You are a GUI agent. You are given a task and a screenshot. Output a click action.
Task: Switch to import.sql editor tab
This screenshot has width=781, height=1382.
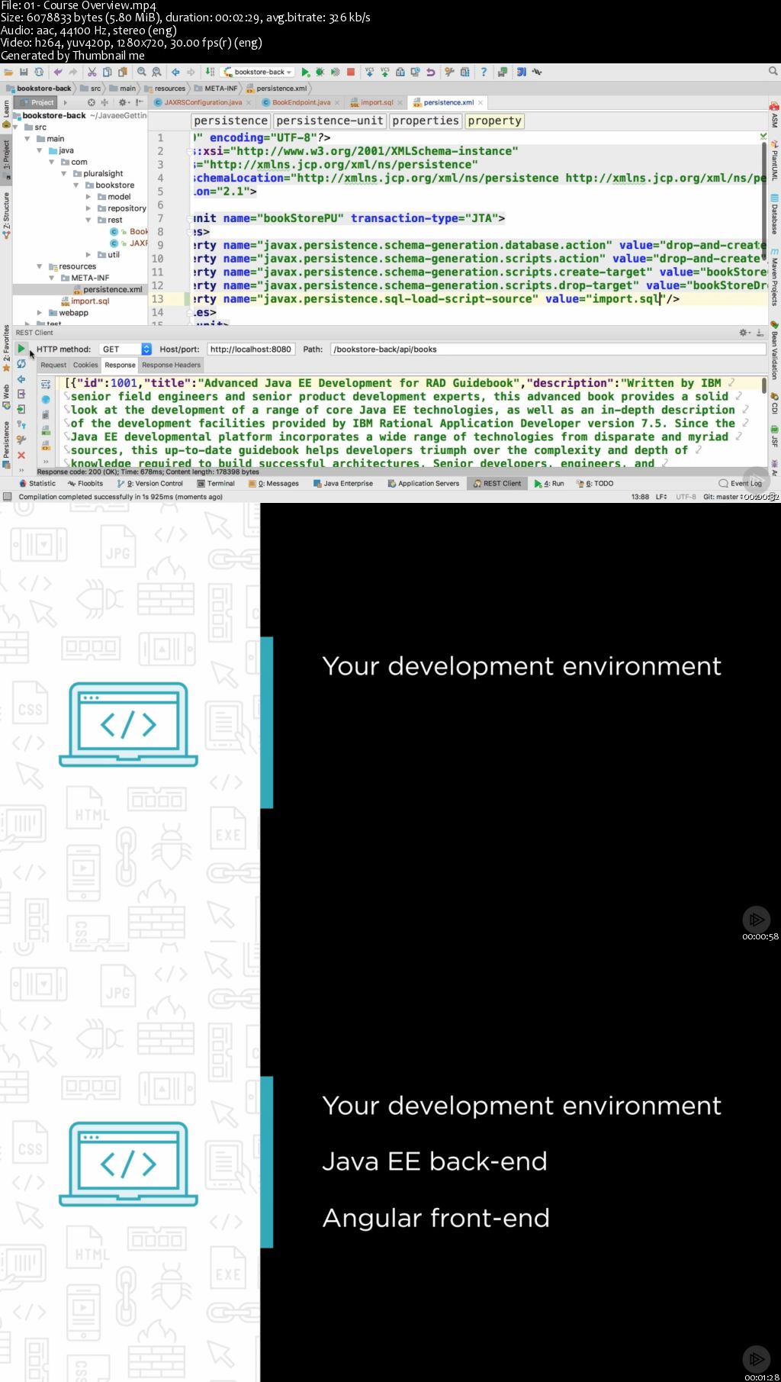coord(376,102)
